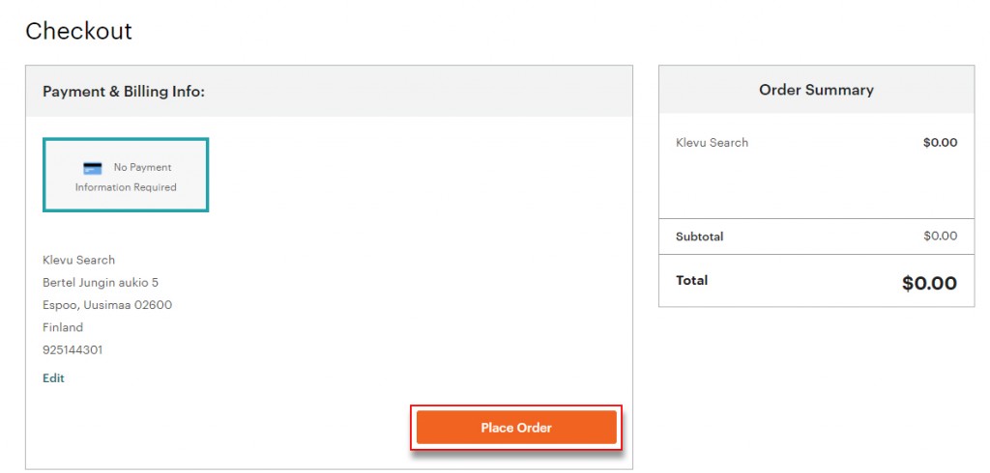Click the orange Place Order button
The image size is (990, 473).
516,428
